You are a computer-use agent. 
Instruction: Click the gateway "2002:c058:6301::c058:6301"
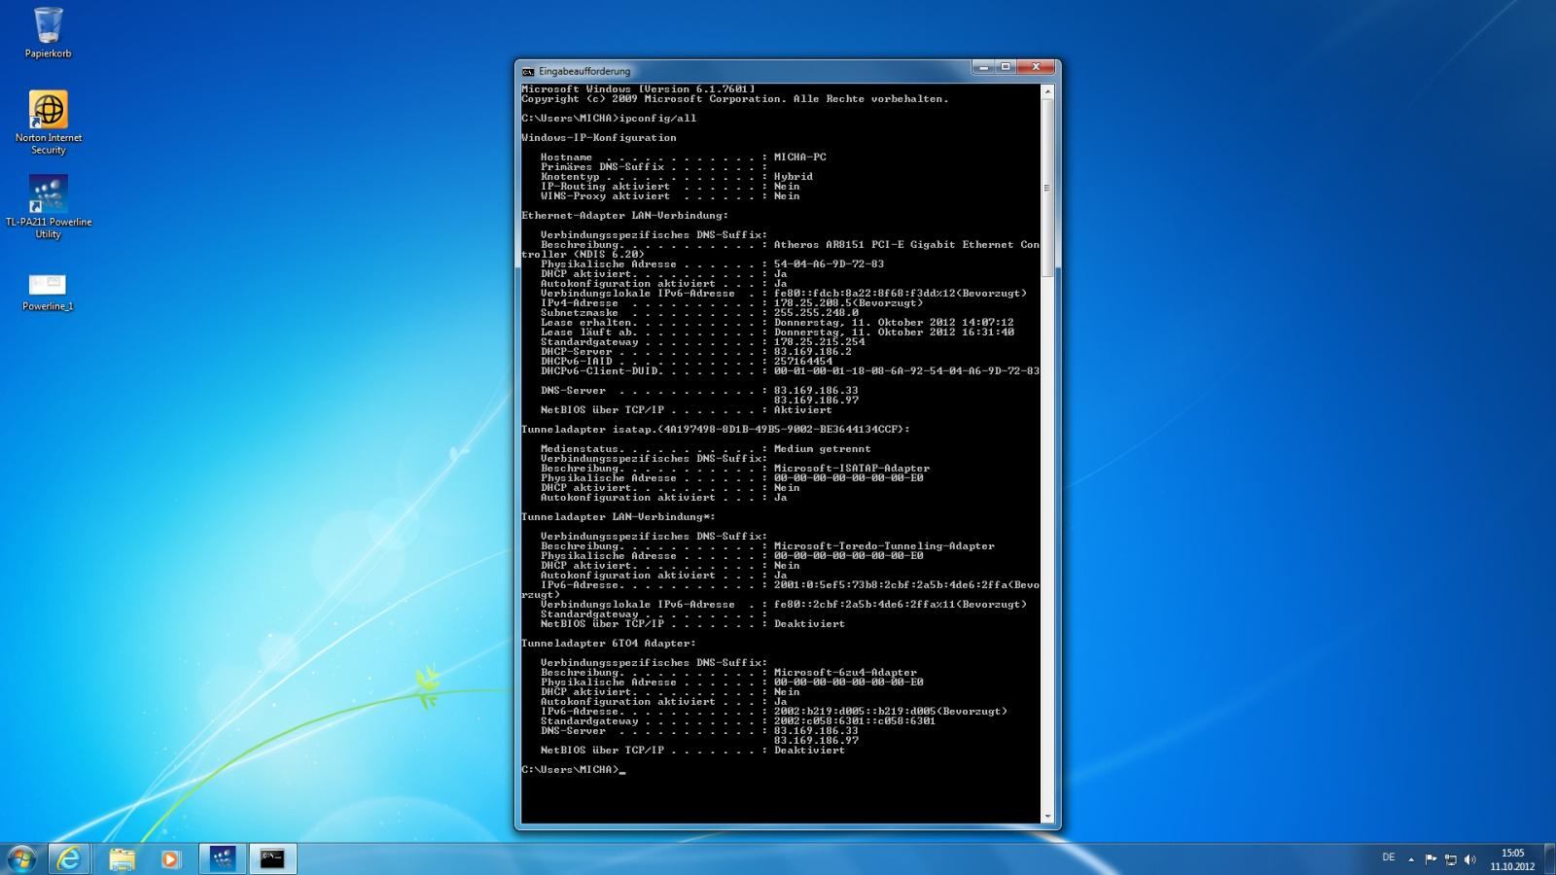855,721
